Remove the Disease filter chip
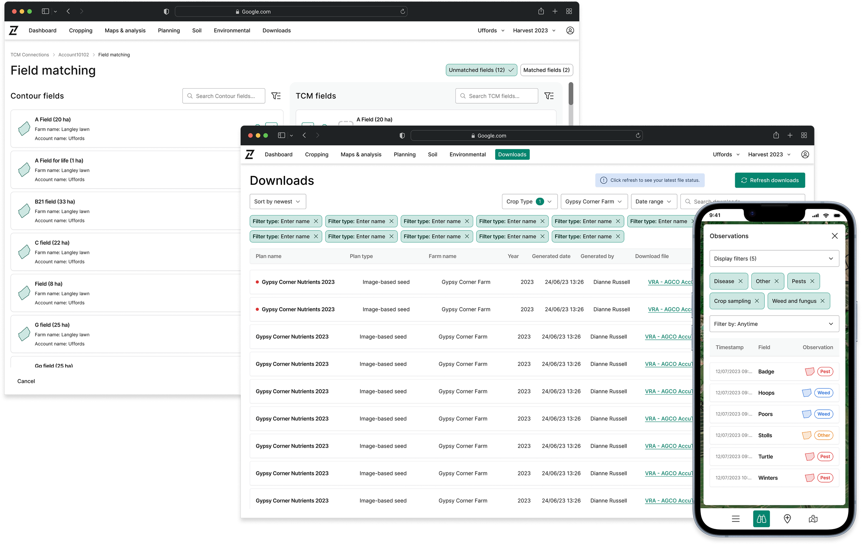 pyautogui.click(x=740, y=281)
